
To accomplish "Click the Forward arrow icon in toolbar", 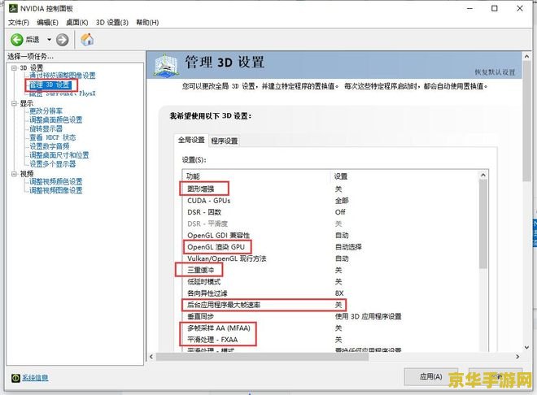I will tap(62, 40).
